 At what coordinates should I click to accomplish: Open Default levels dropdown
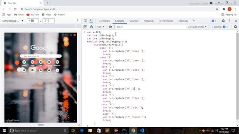(x=198, y=27)
